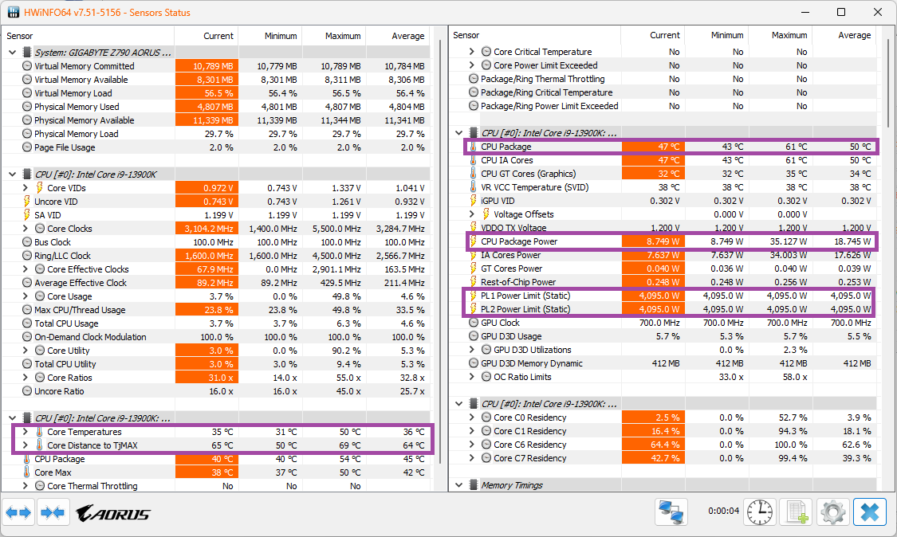Select Rest-of-Chip Power row
Screen dimensions: 897x537
pyautogui.click(x=663, y=282)
